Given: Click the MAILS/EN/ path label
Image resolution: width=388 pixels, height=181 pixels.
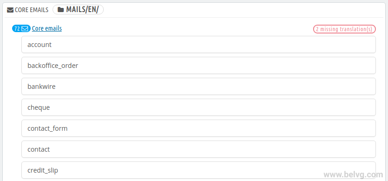Looking at the screenshot, I should [82, 10].
